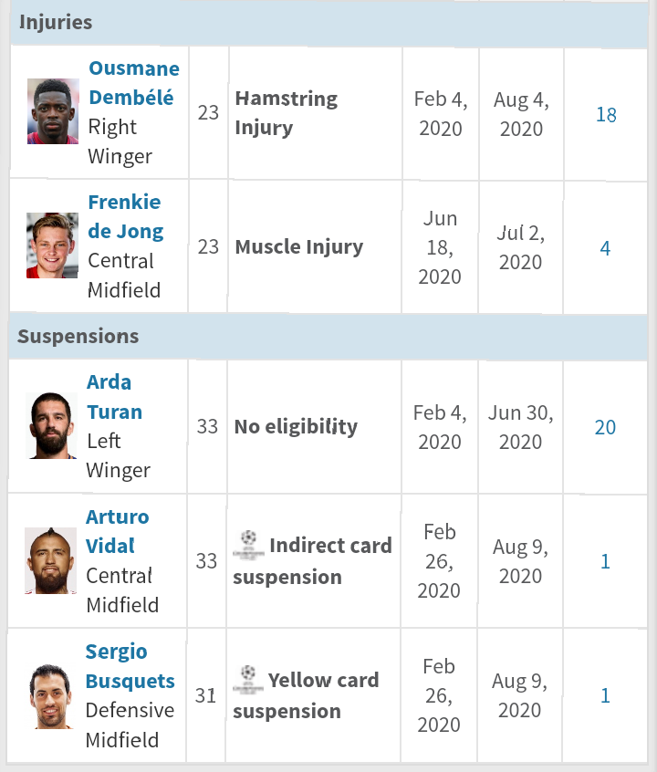657x772 pixels.
Task: Click de Jong's 4 missed games number
Action: tap(605, 248)
